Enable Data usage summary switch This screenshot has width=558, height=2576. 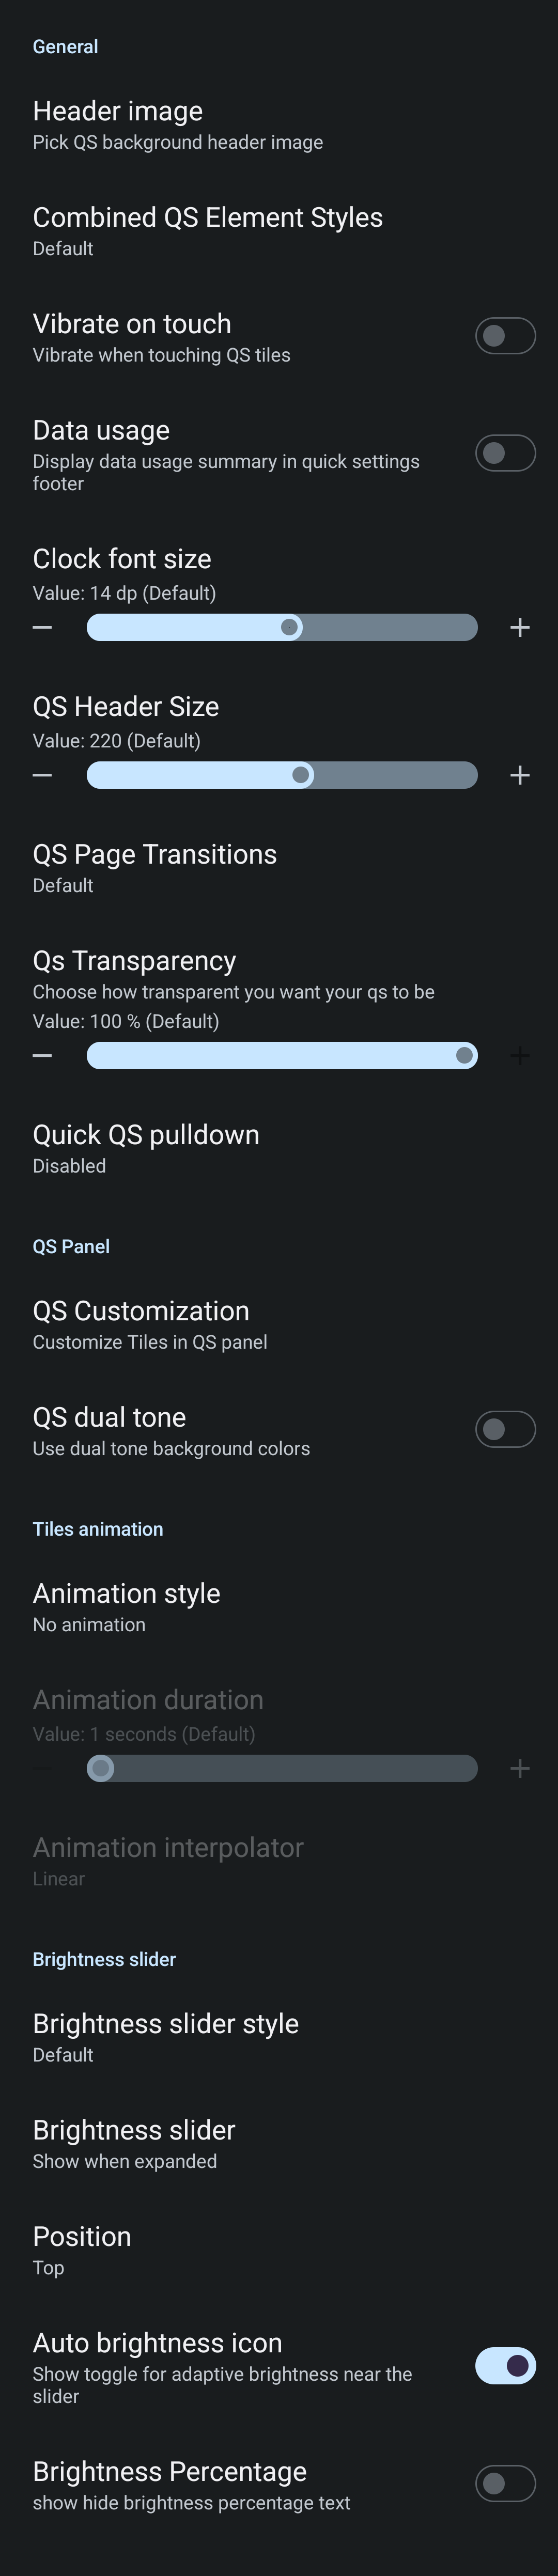(505, 453)
